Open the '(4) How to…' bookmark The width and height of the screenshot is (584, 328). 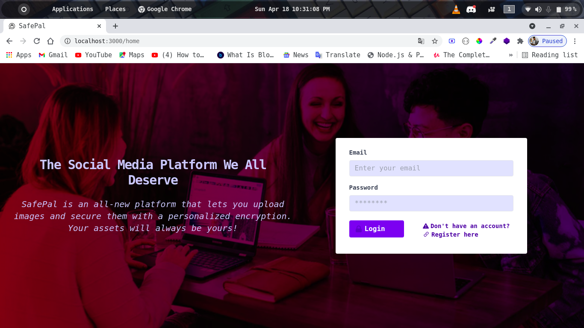[178, 55]
